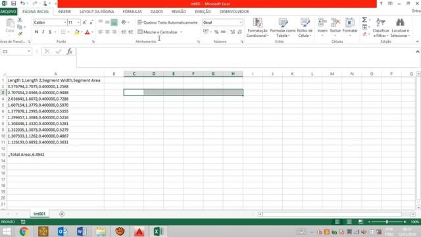Click the Undo arrow in quick access toolbar
This screenshot has width=421, height=237.
point(22,3)
